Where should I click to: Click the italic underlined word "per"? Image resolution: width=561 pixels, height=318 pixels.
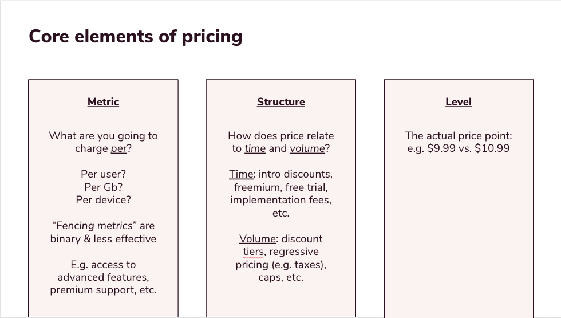coord(118,149)
